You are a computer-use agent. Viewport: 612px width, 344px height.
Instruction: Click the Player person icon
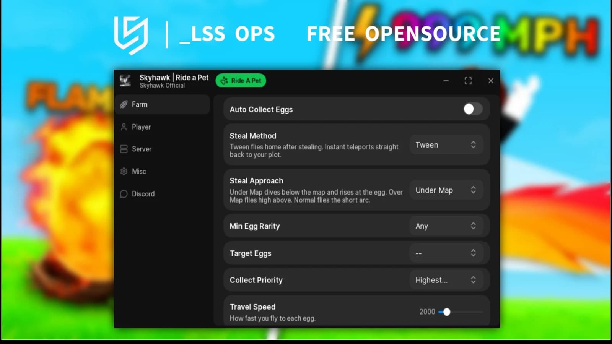click(124, 127)
